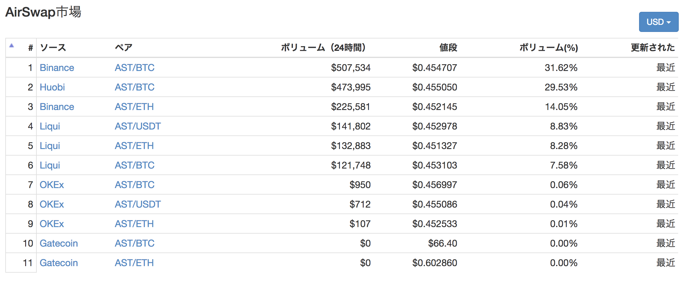Select price $0.456997
This screenshot has width=690, height=288.
point(435,185)
